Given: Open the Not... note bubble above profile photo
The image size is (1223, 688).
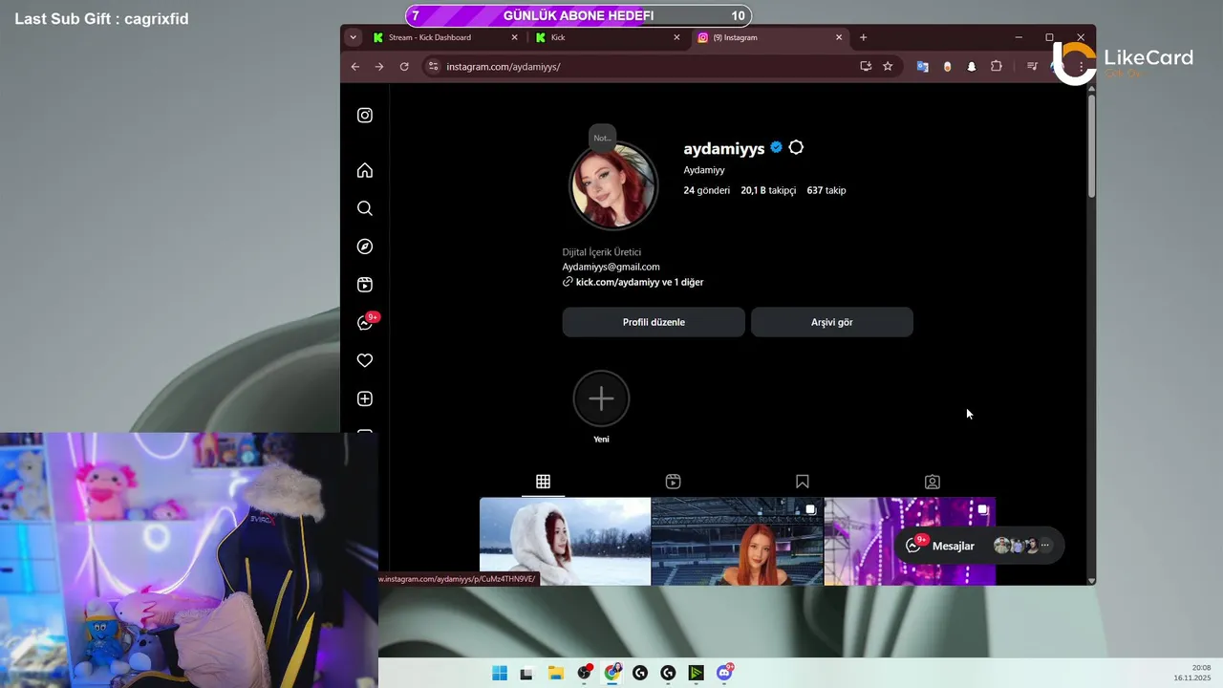Looking at the screenshot, I should point(602,139).
